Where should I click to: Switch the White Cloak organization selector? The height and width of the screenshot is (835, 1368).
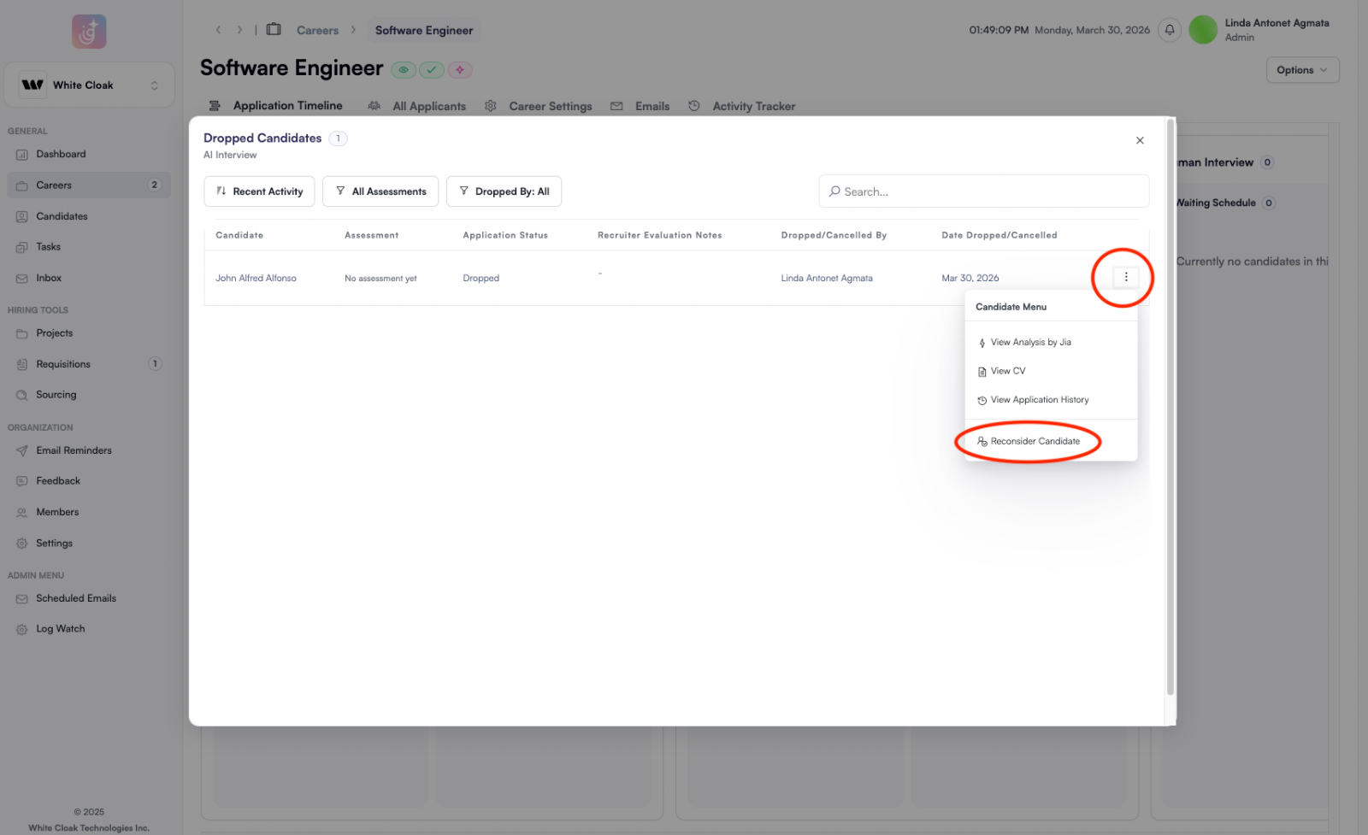pyautogui.click(x=90, y=85)
